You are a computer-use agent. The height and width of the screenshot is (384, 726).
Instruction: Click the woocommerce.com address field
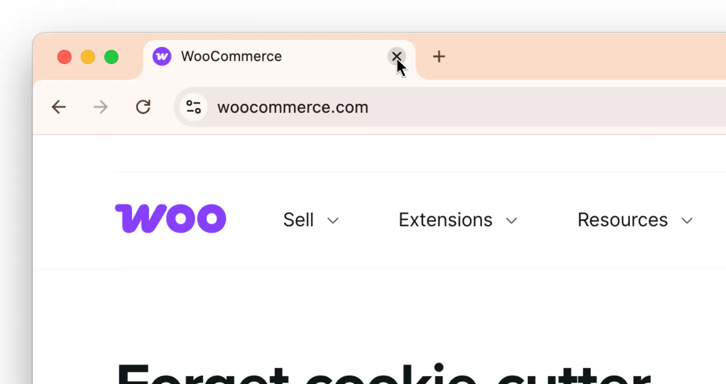click(x=450, y=107)
